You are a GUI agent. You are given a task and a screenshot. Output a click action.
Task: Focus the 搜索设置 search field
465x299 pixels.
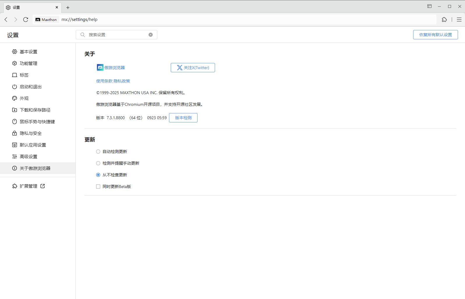117,35
